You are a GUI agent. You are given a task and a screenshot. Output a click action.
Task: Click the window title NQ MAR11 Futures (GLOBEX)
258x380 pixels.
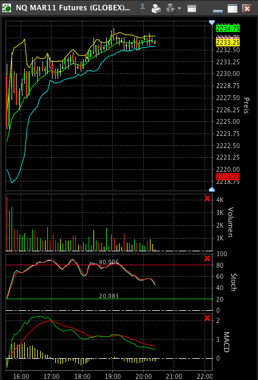(73, 8)
